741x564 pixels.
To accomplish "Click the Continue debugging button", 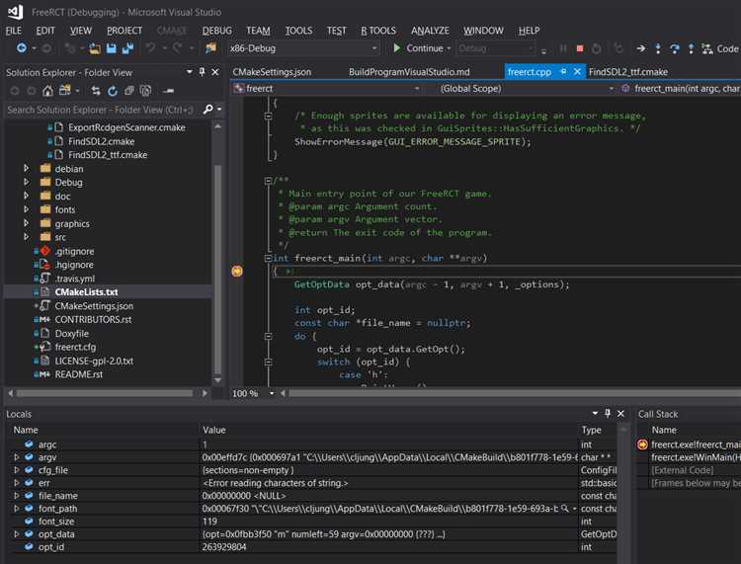I will pos(418,48).
